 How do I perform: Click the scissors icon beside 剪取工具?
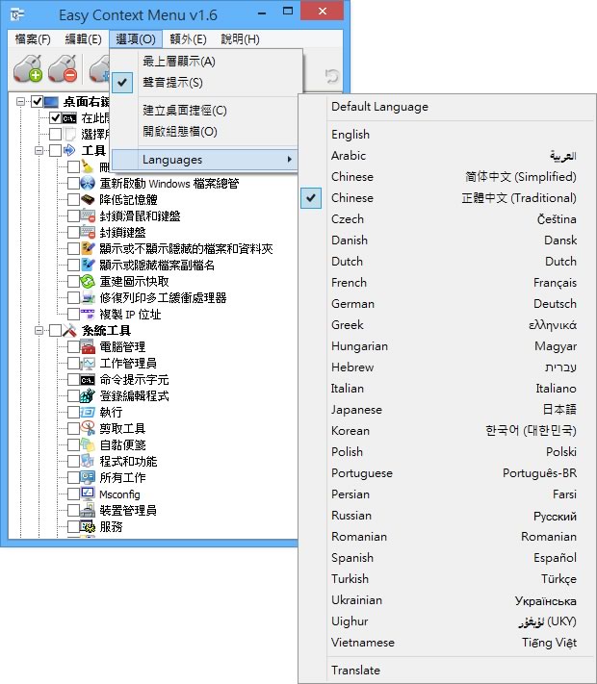point(88,428)
